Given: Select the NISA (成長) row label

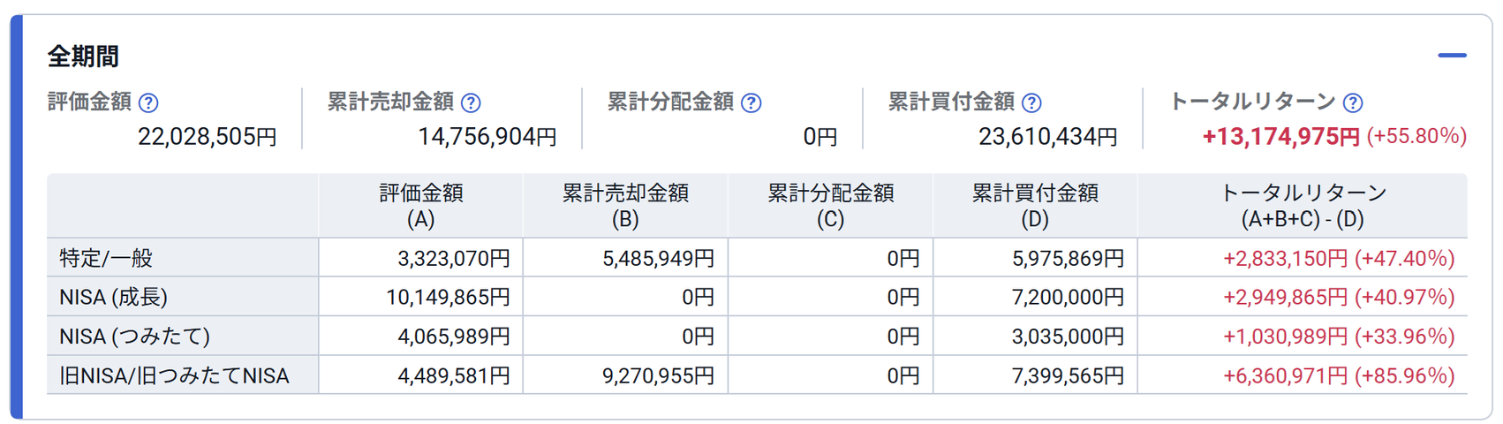Looking at the screenshot, I should [x=113, y=298].
